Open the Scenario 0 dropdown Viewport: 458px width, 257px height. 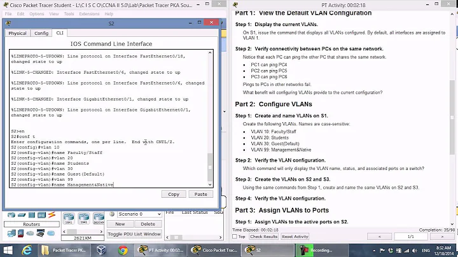pos(139,214)
